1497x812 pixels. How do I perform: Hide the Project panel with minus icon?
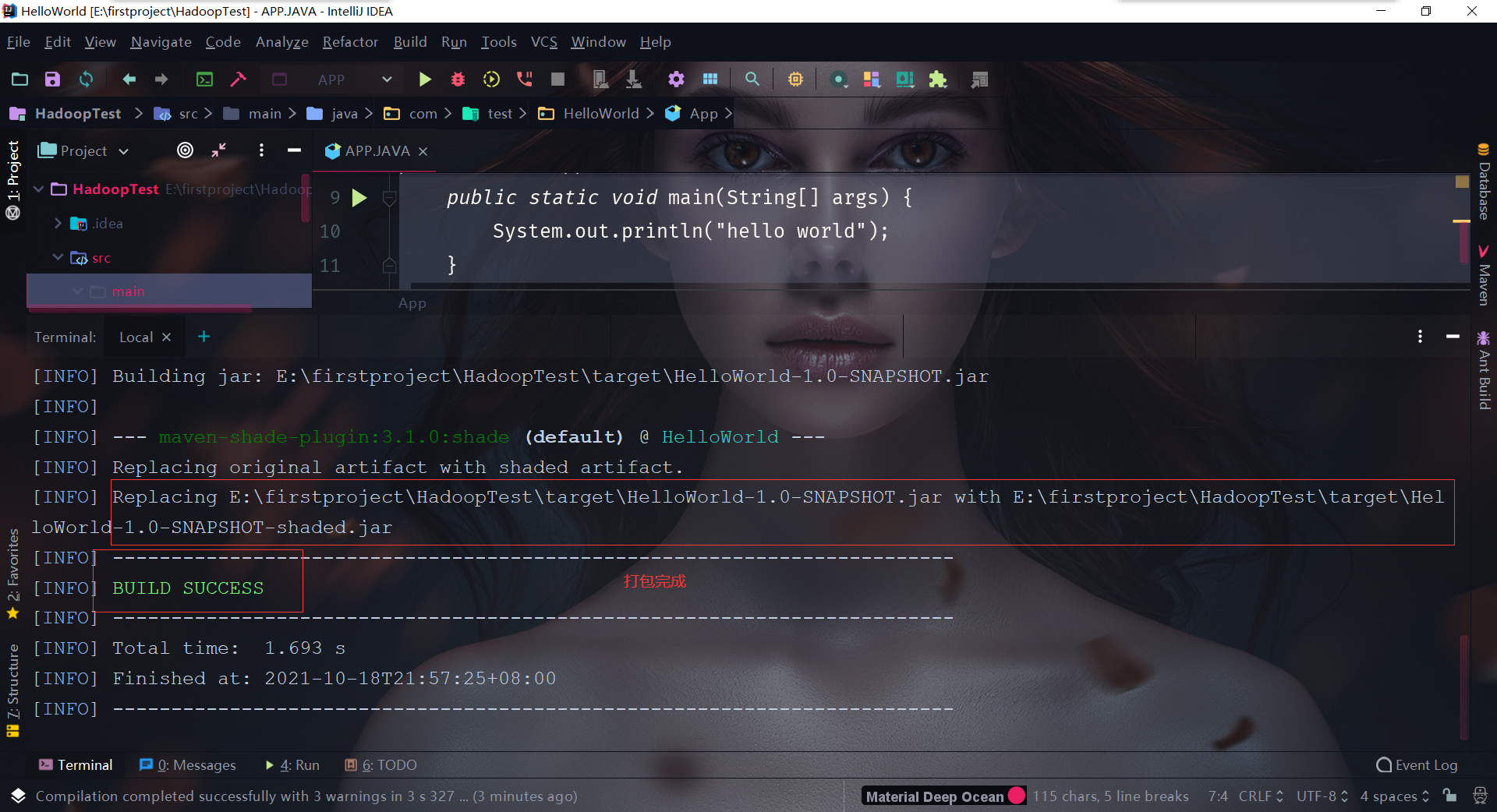(294, 150)
